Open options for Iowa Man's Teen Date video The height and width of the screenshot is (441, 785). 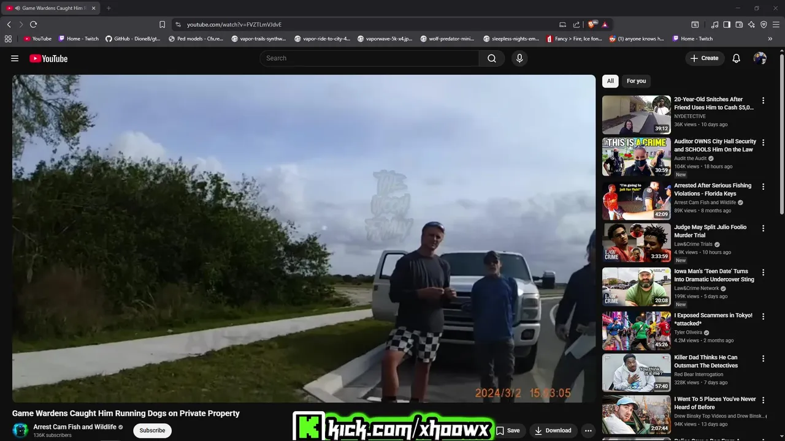764,273
